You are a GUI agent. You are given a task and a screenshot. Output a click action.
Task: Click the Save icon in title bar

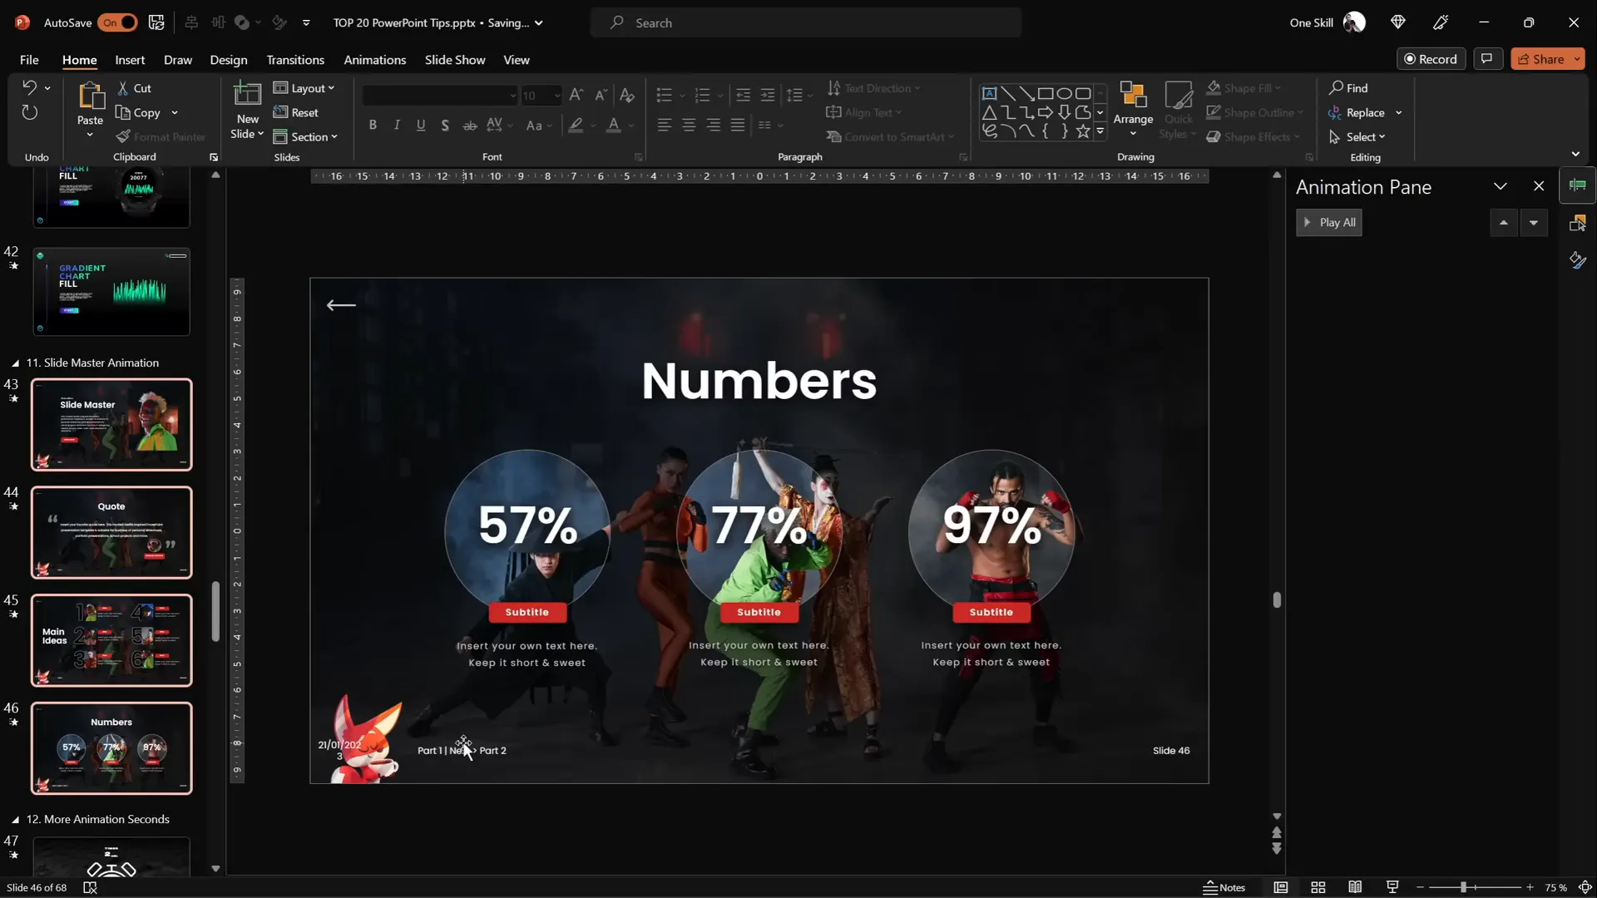(156, 22)
